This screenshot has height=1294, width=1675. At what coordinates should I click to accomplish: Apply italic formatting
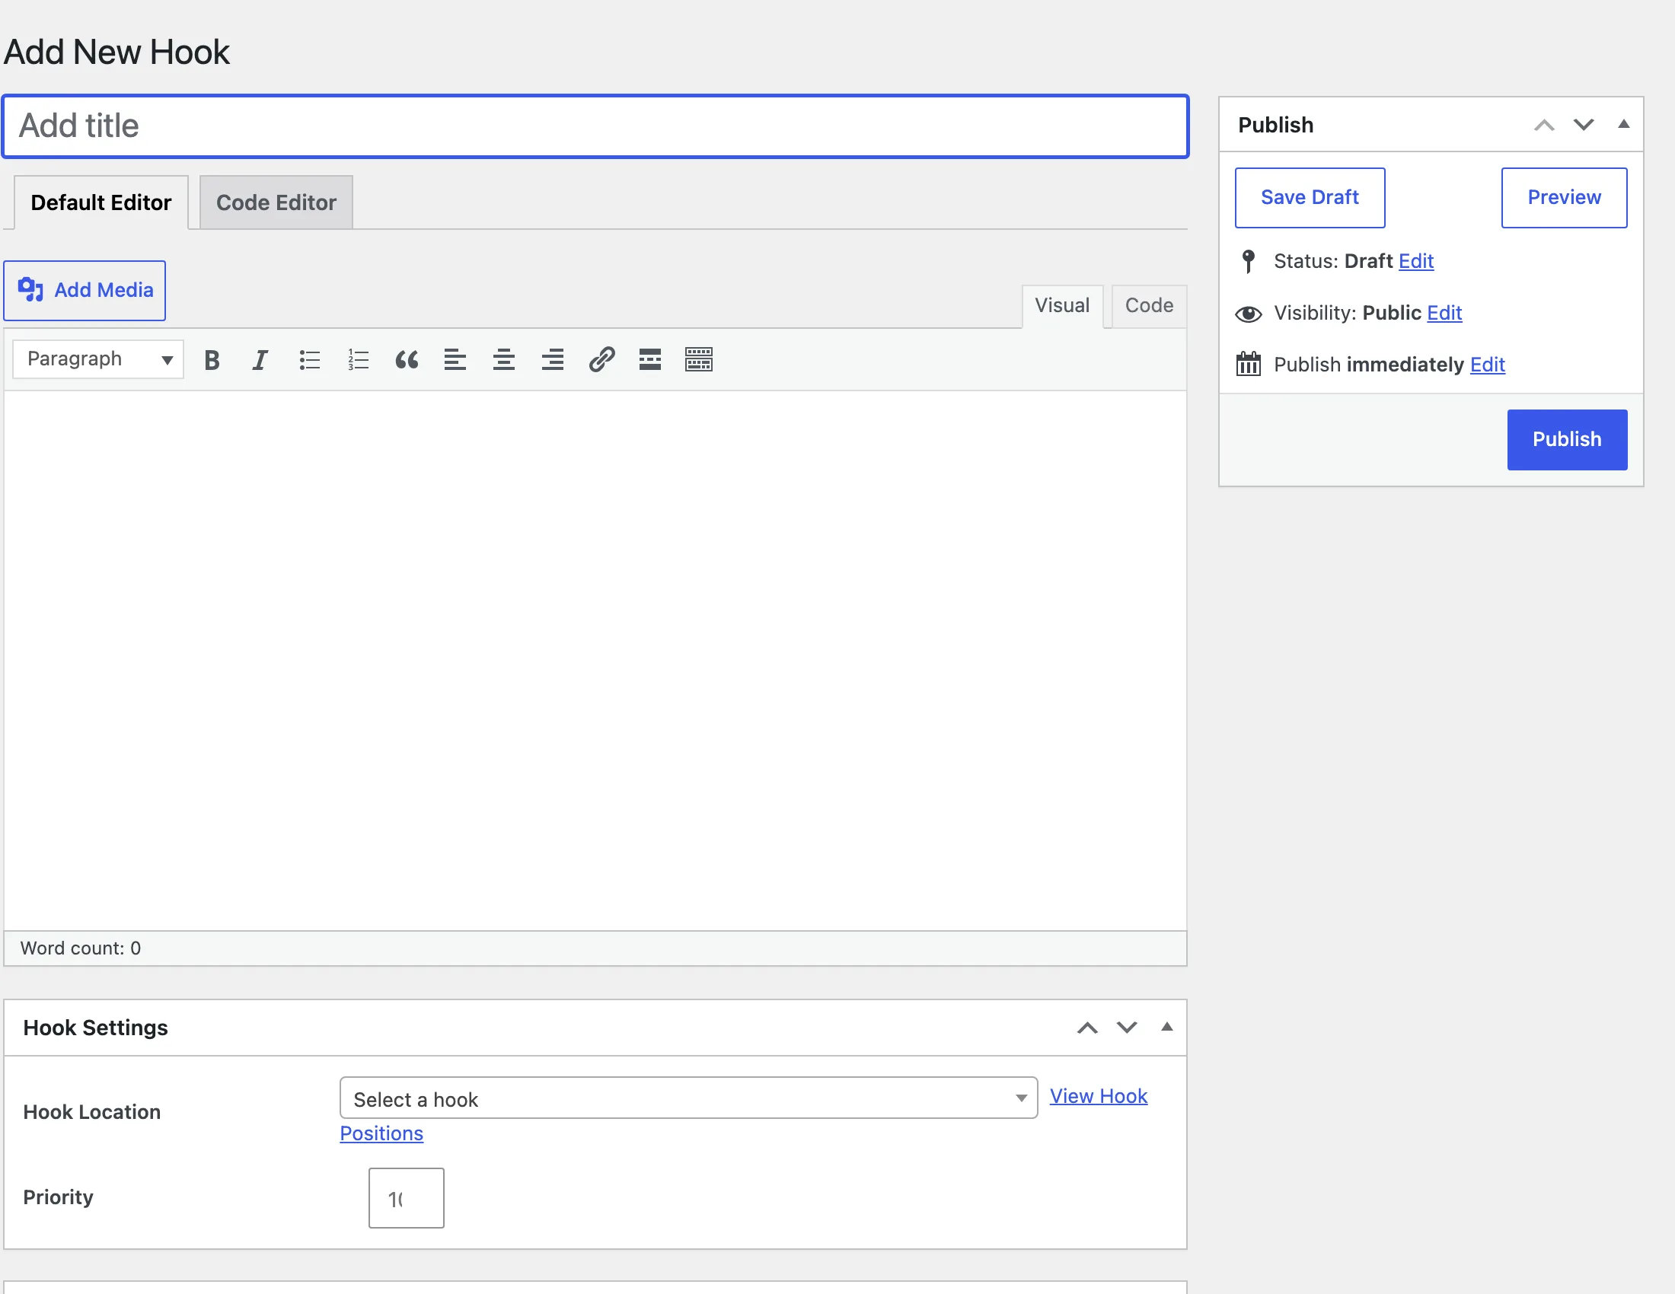[260, 359]
